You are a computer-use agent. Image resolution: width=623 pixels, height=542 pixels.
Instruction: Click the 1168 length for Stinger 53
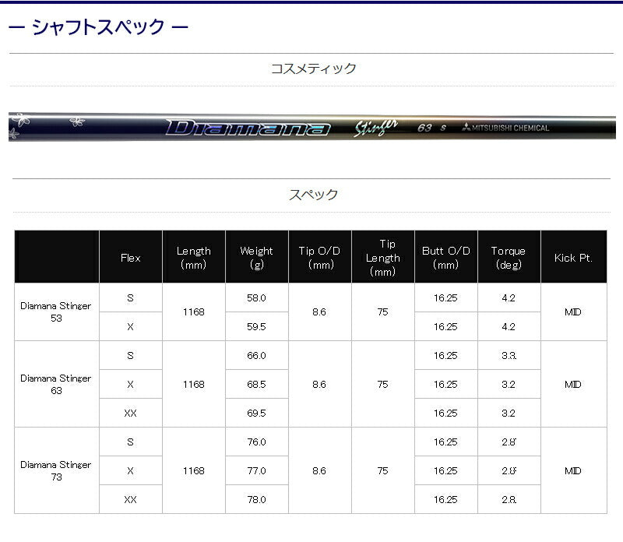pos(193,312)
